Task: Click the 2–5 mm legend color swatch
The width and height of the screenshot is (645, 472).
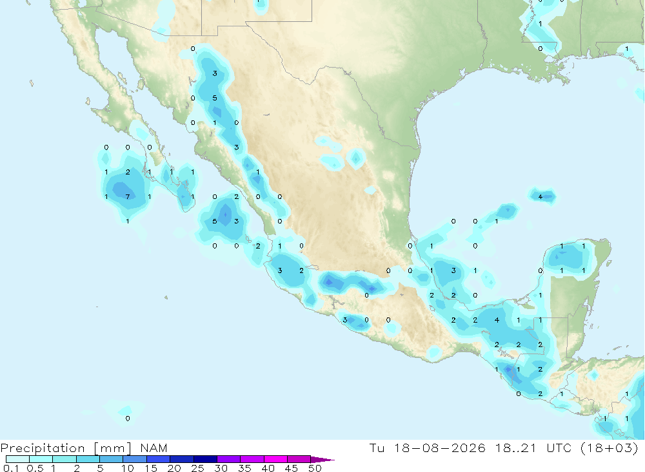Action: pyautogui.click(x=88, y=459)
